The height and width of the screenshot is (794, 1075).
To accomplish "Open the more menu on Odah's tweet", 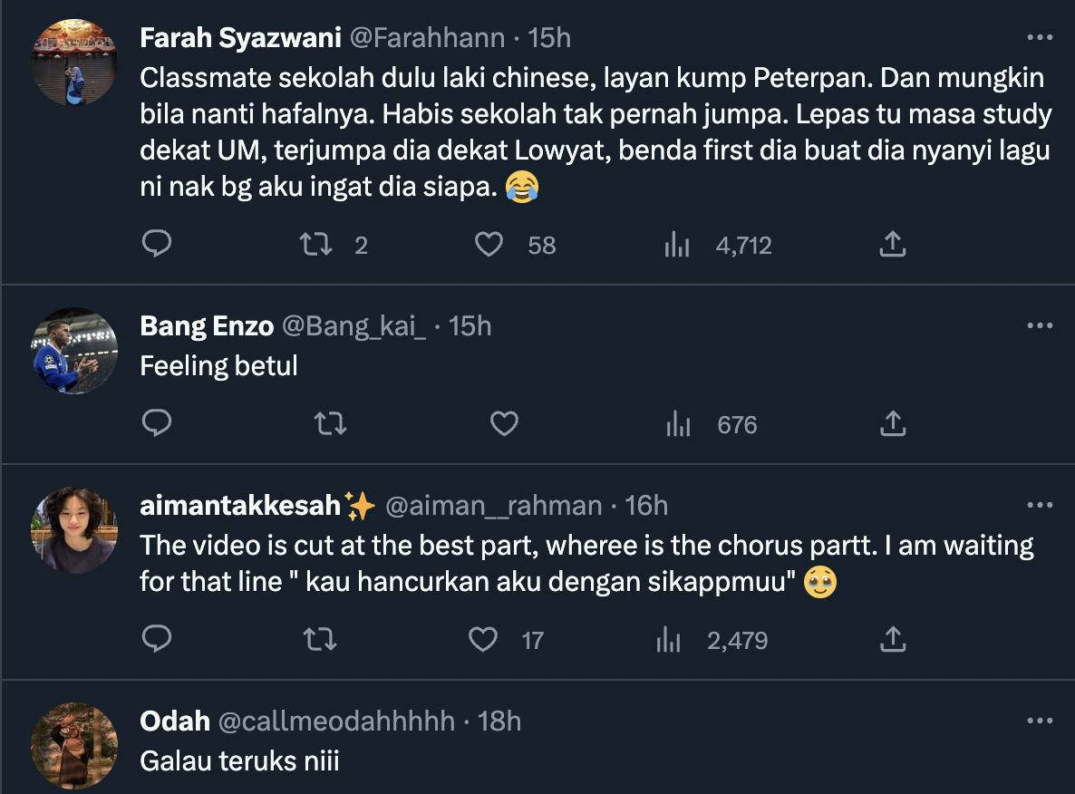I will click(x=1039, y=721).
